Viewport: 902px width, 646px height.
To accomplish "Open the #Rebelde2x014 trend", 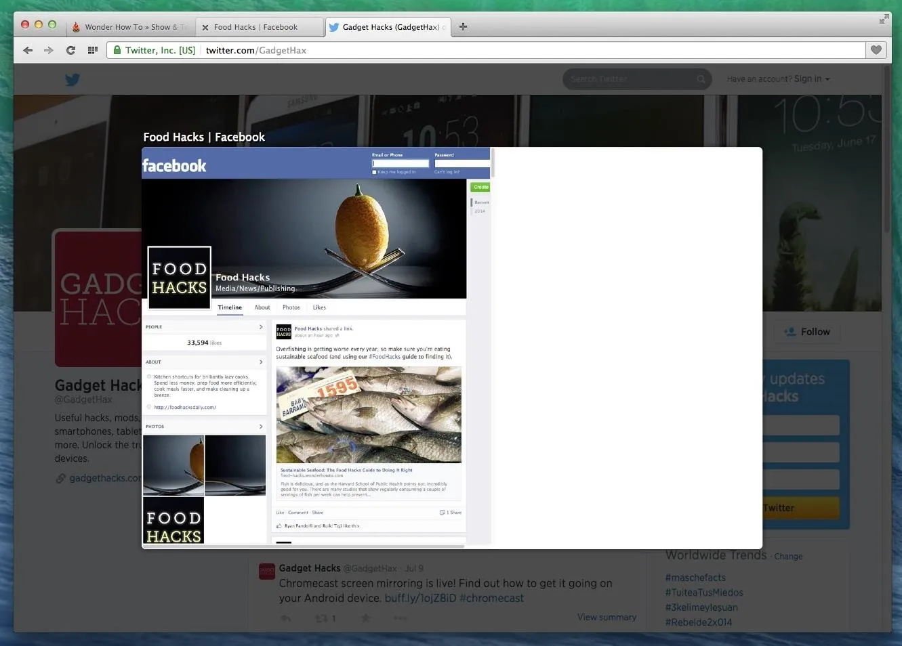I will point(699,622).
